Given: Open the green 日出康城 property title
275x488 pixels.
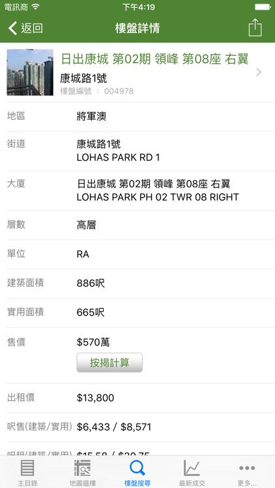Looking at the screenshot, I should click(154, 59).
